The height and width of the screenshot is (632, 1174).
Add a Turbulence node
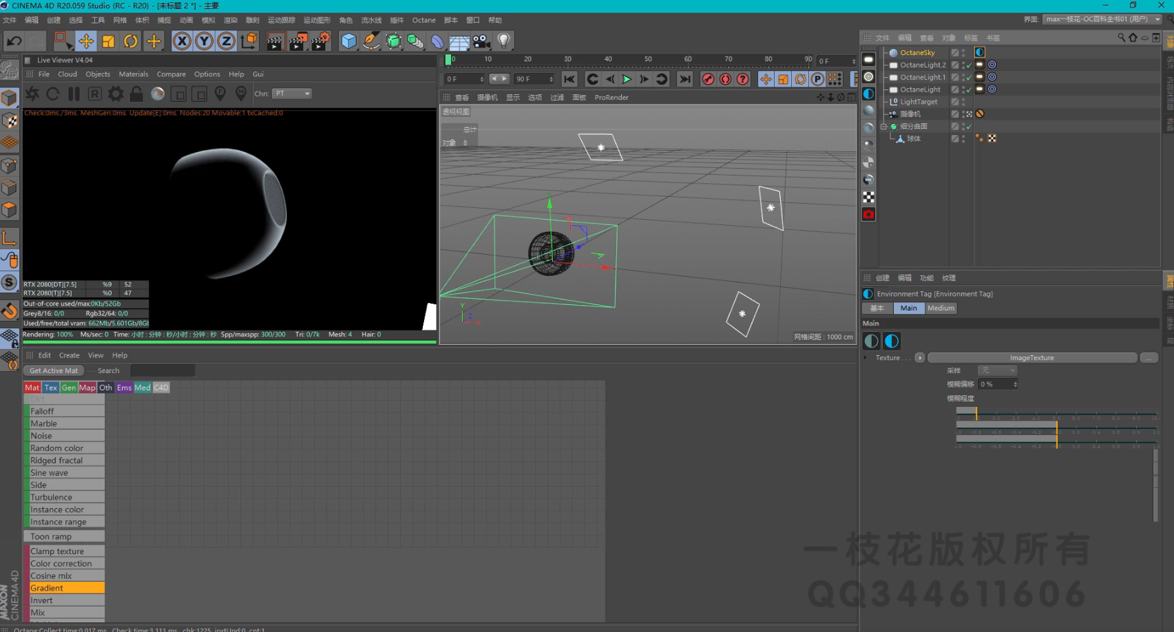(x=65, y=497)
